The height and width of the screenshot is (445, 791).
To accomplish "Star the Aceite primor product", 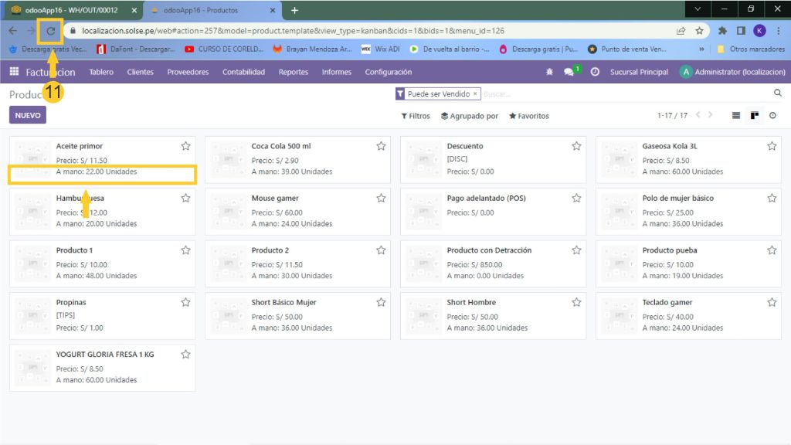I will (185, 146).
